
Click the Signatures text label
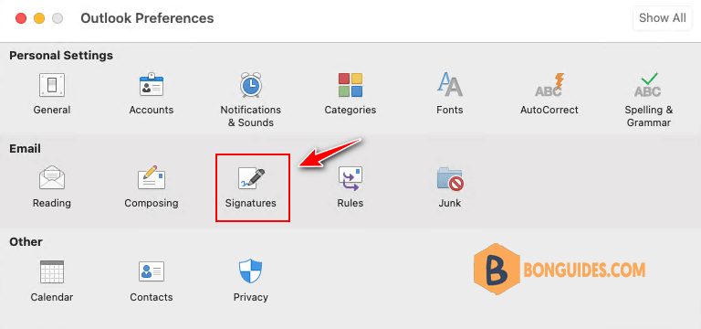[x=251, y=203]
